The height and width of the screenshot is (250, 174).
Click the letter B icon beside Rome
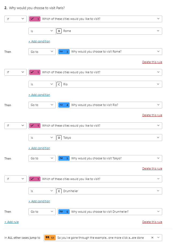[59, 31]
